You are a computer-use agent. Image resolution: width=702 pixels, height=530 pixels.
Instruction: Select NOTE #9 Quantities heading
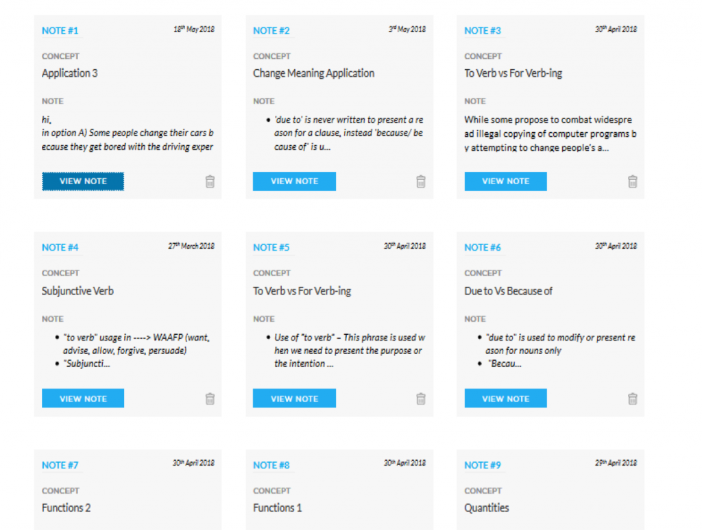[x=483, y=465]
